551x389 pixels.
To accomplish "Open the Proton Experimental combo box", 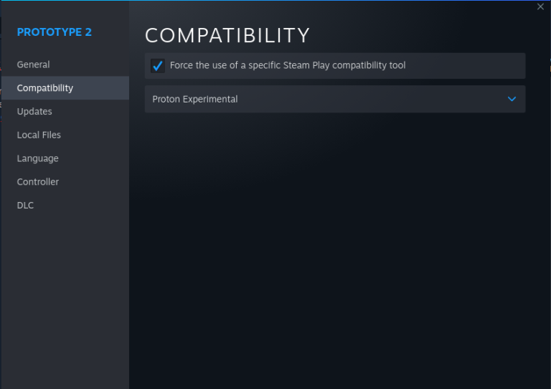I will click(195, 99).
